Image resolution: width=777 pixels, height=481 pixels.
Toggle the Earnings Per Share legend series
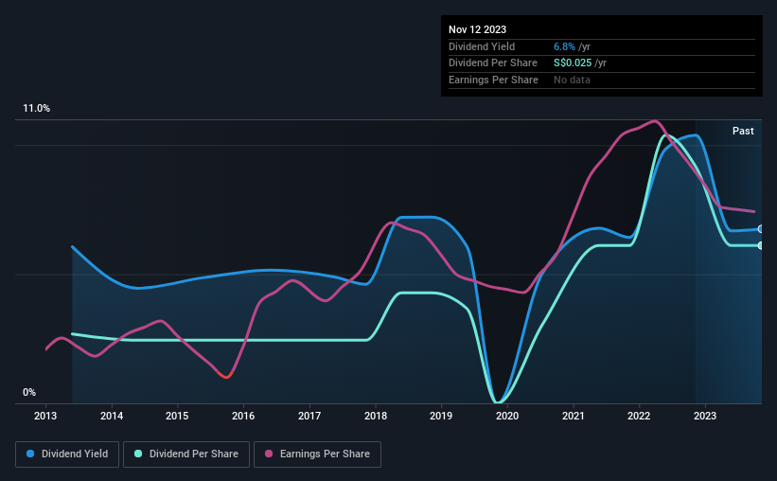[x=317, y=454]
